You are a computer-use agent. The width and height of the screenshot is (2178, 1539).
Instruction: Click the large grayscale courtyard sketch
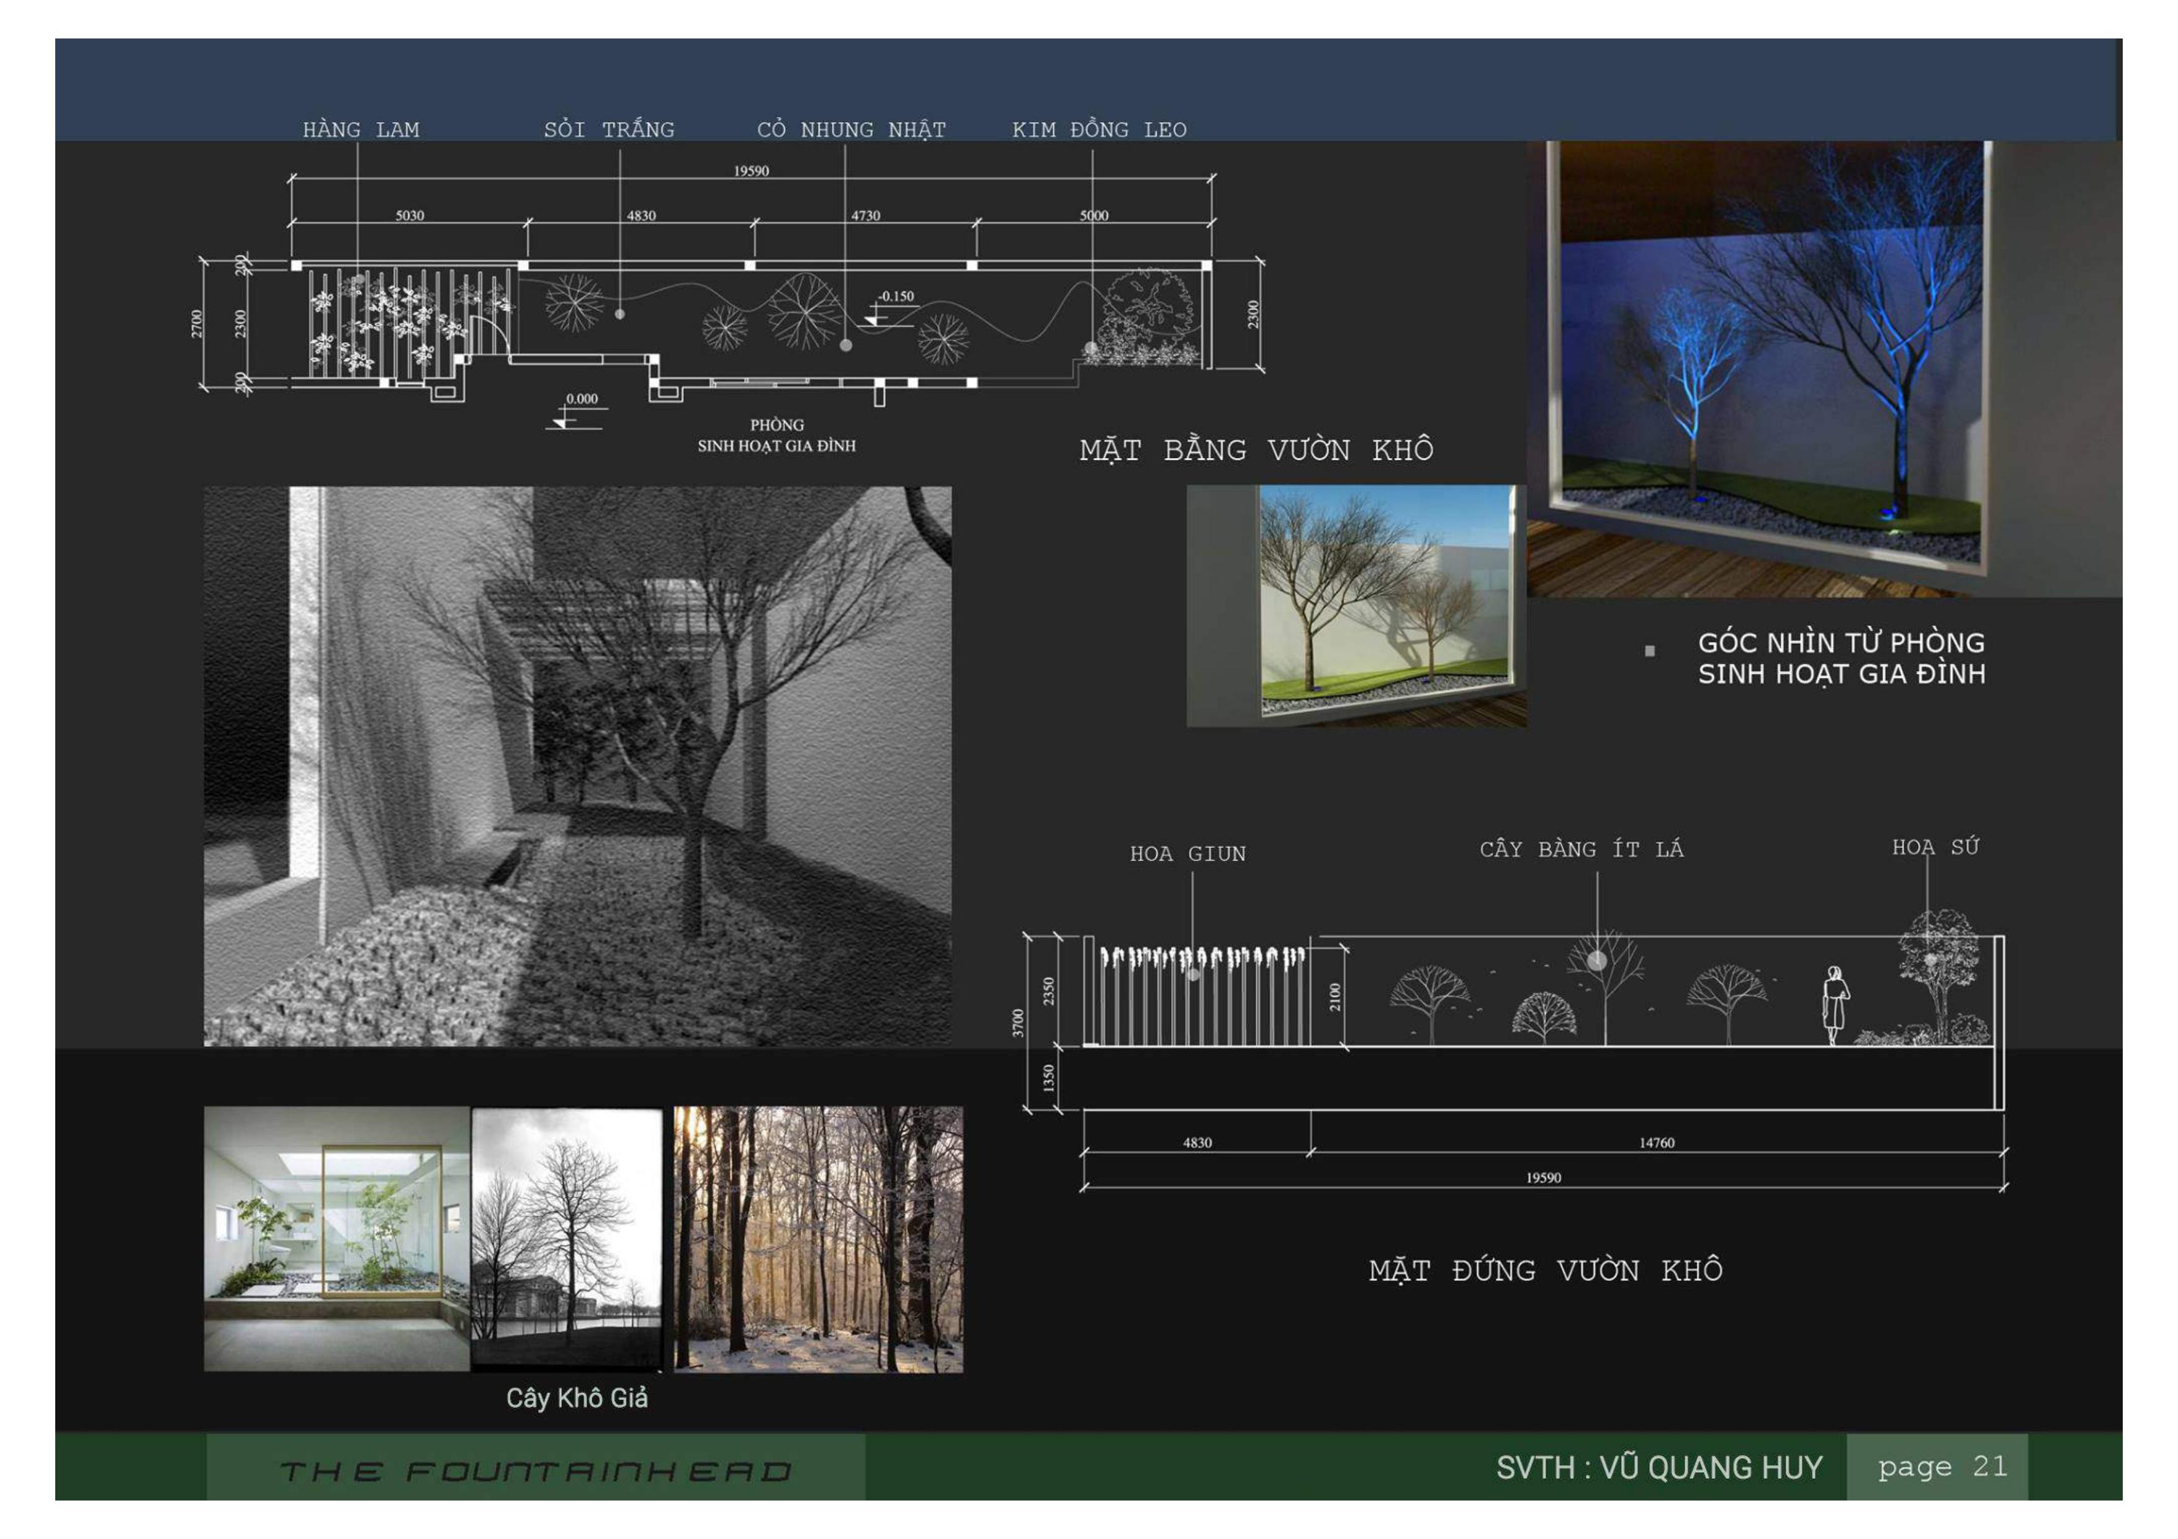(x=577, y=766)
